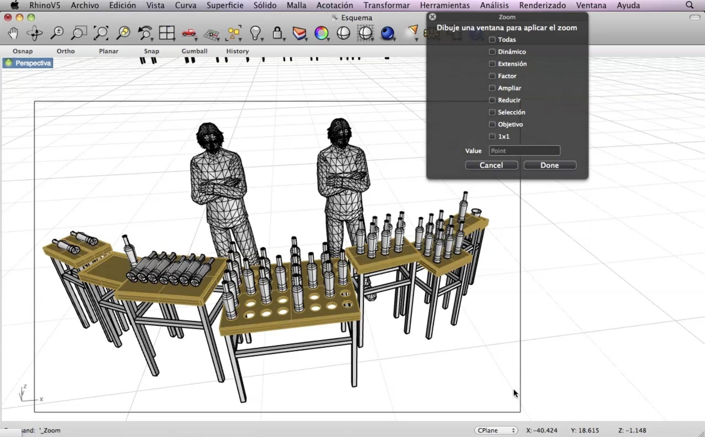Click the toolbar toggle pill button

pyautogui.click(x=695, y=18)
